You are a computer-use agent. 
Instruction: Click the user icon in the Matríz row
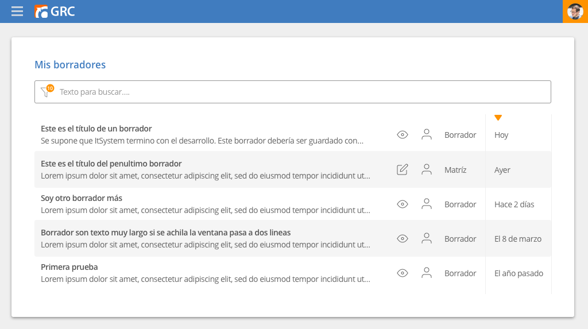point(426,169)
